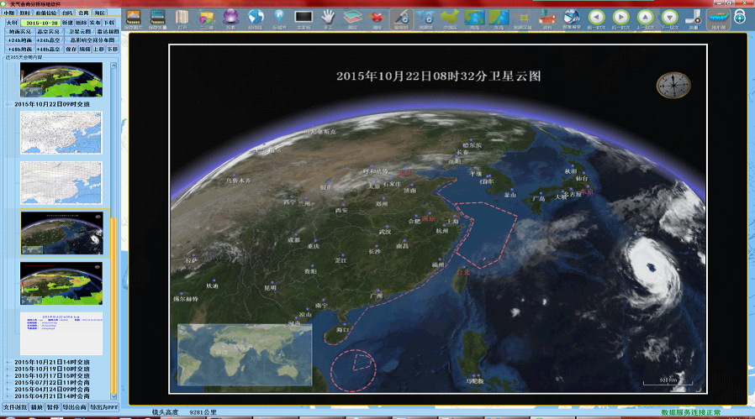Move down one level (下一层次) arrow
Image resolution: width=755 pixels, height=419 pixels.
click(x=669, y=19)
